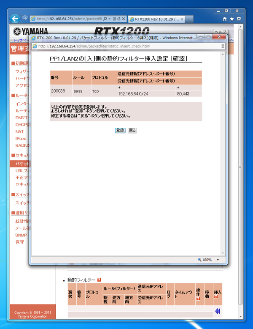Image resolution: width=253 pixels, height=329 pixels.
Task: Click the refresh icon in address bar
Action: point(119,19)
